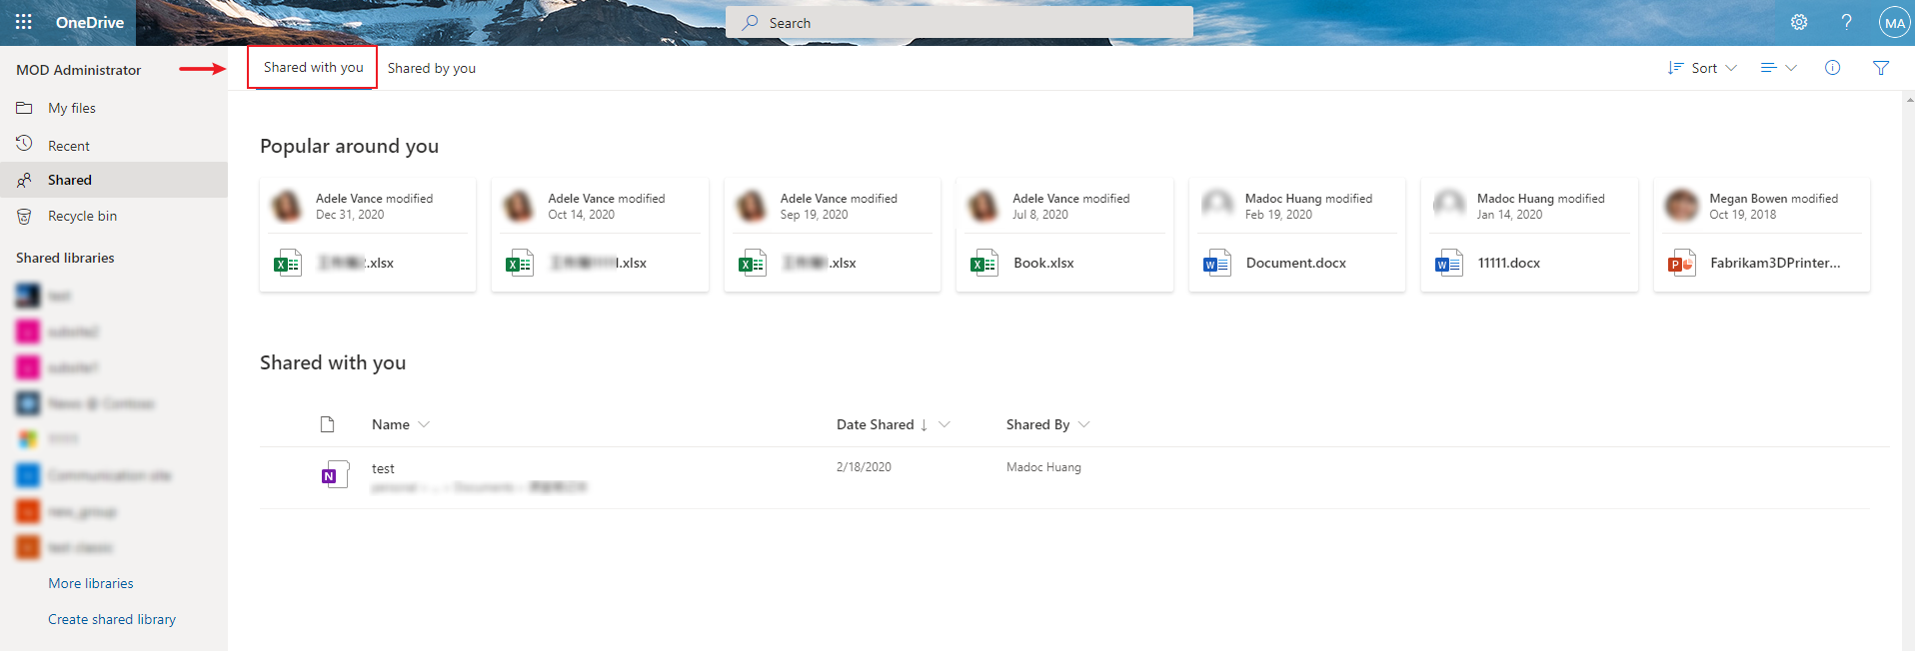
Task: Open the Recycle bin
Action: (82, 216)
